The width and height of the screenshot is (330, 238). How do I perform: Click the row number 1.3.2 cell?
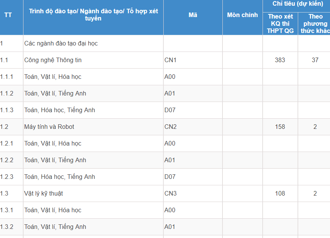7,227
